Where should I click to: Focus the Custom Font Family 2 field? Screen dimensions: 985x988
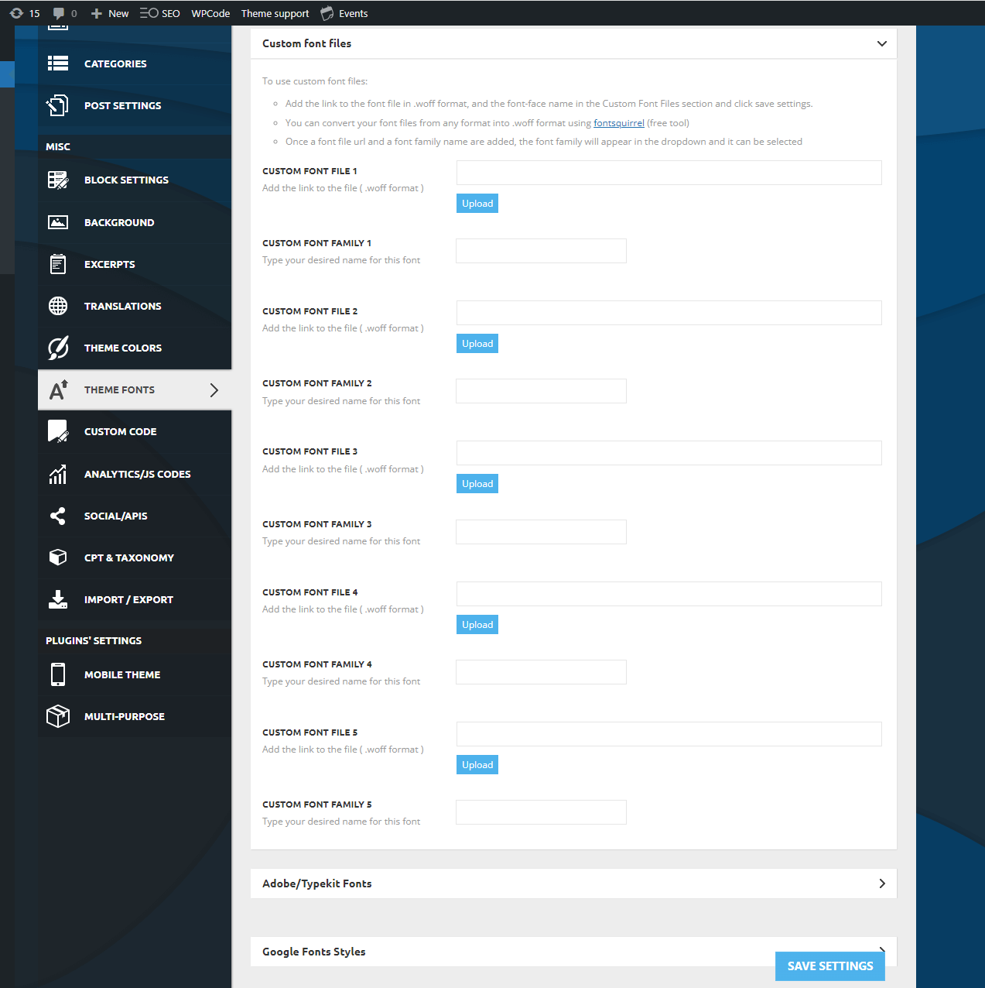pos(541,391)
